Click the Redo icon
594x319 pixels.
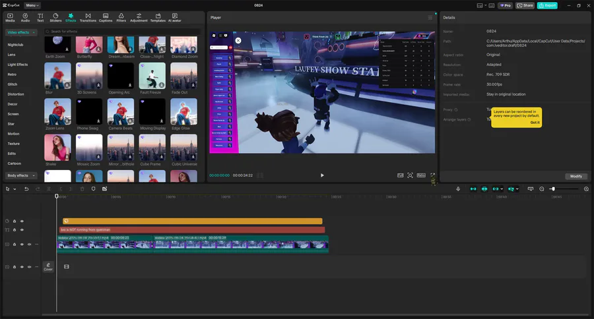[x=38, y=188]
